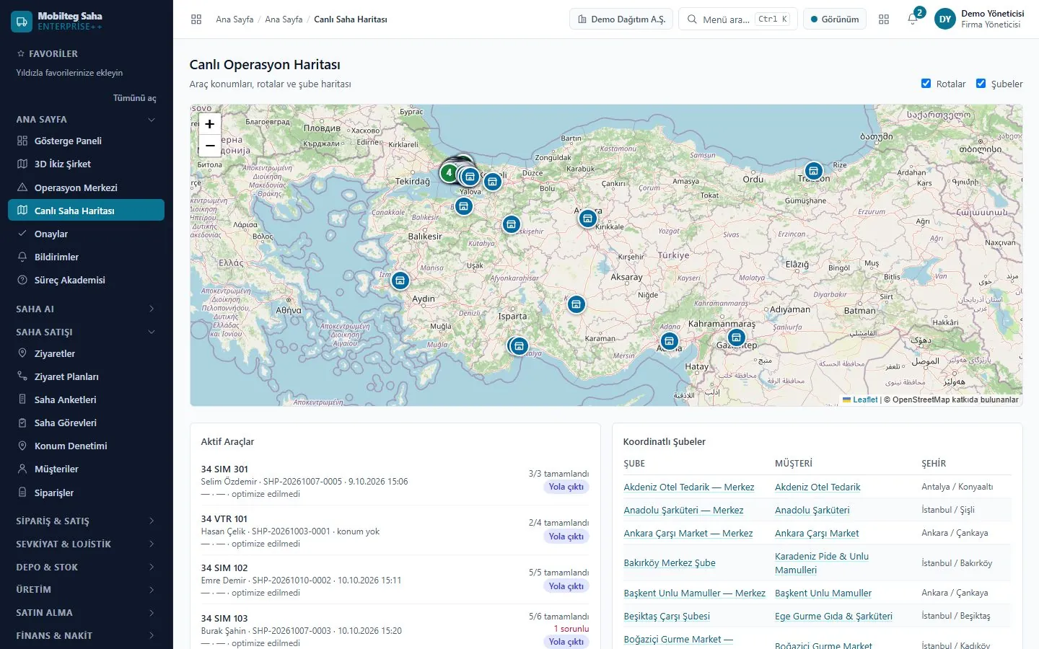Select the branch marker near Gaziantep
The width and height of the screenshot is (1039, 649).
[736, 337]
